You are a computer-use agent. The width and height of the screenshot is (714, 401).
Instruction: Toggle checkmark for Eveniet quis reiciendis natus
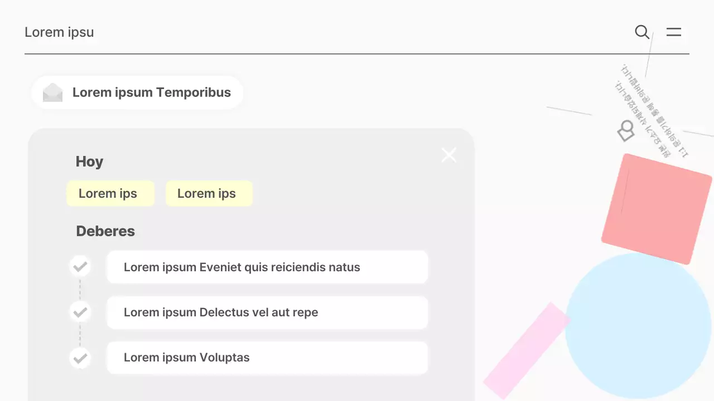tap(80, 267)
